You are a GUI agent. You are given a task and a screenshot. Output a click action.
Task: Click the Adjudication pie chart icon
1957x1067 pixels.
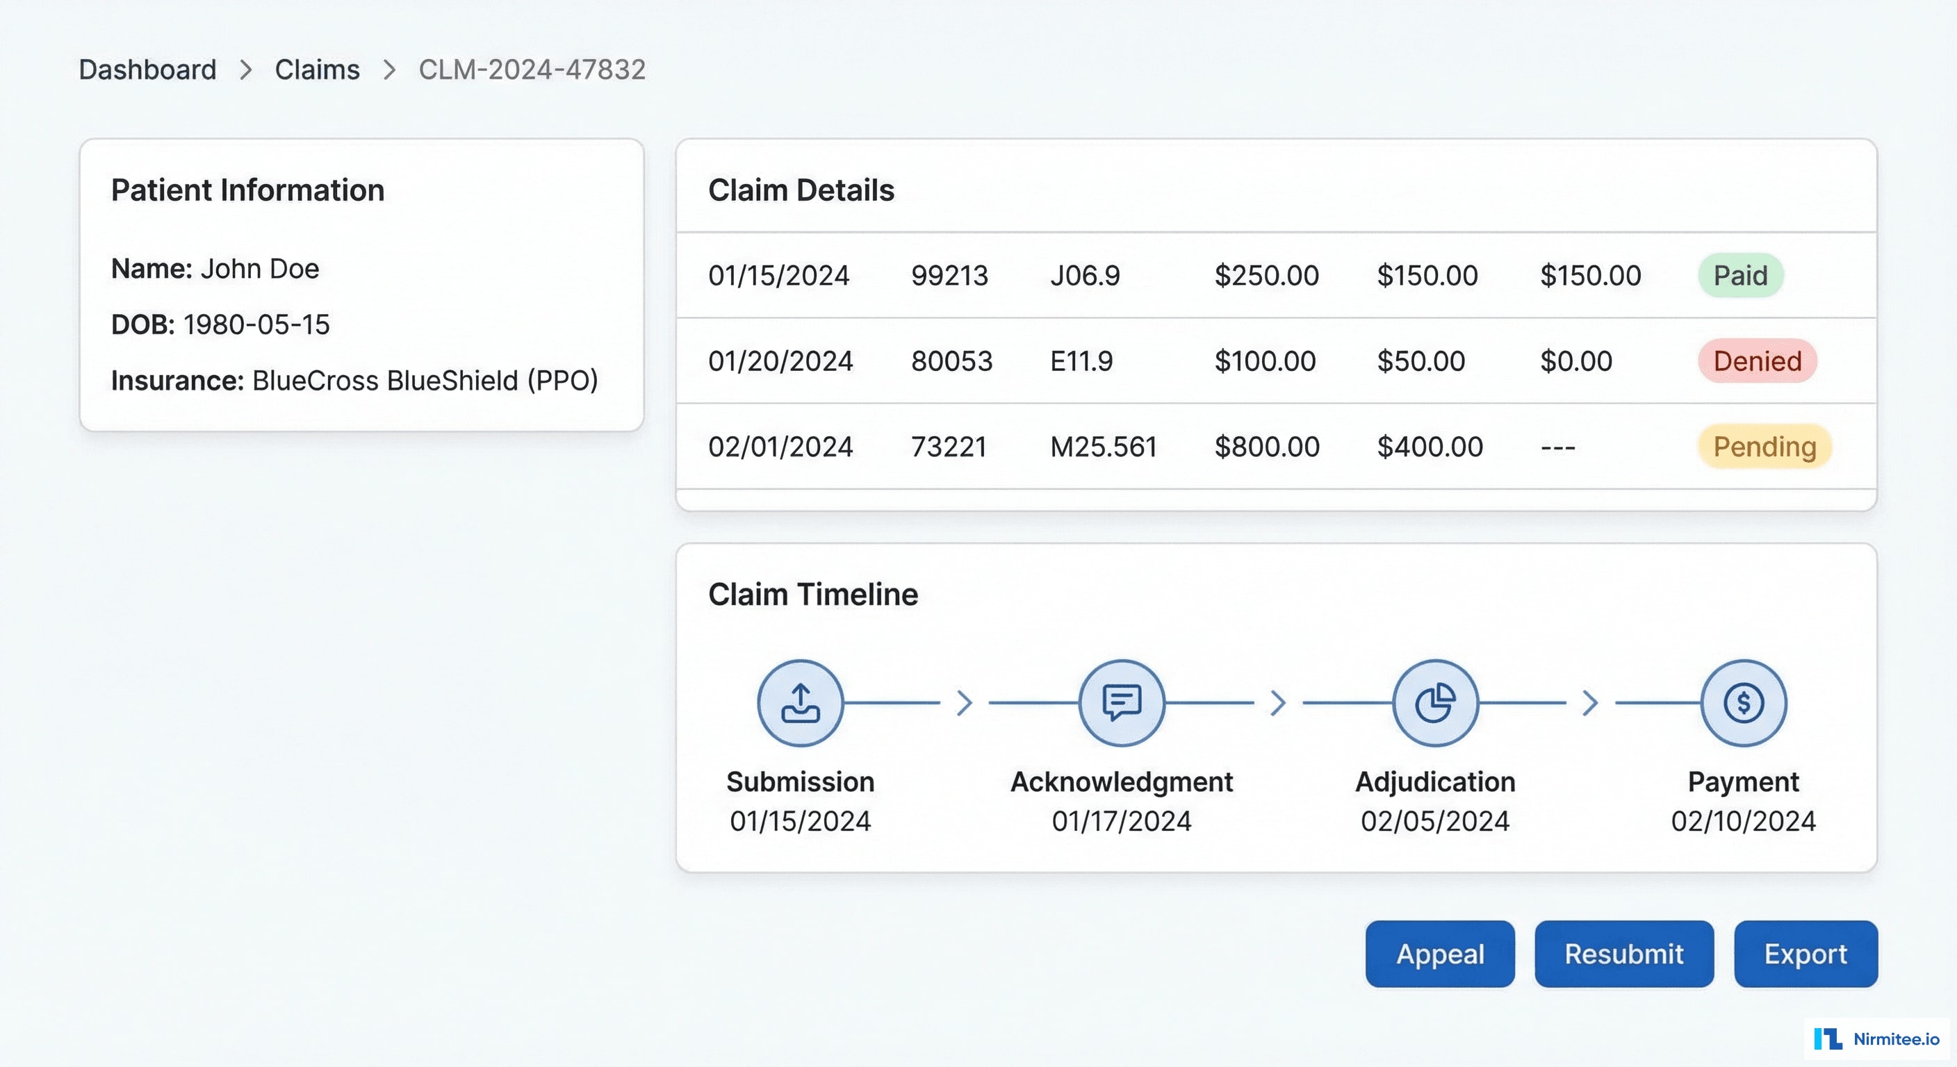tap(1434, 702)
